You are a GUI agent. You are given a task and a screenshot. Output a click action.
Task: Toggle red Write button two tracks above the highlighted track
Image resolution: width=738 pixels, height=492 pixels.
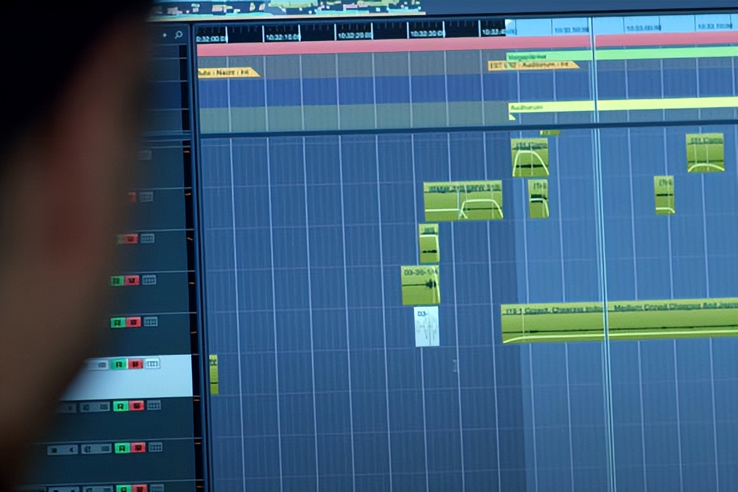click(132, 280)
